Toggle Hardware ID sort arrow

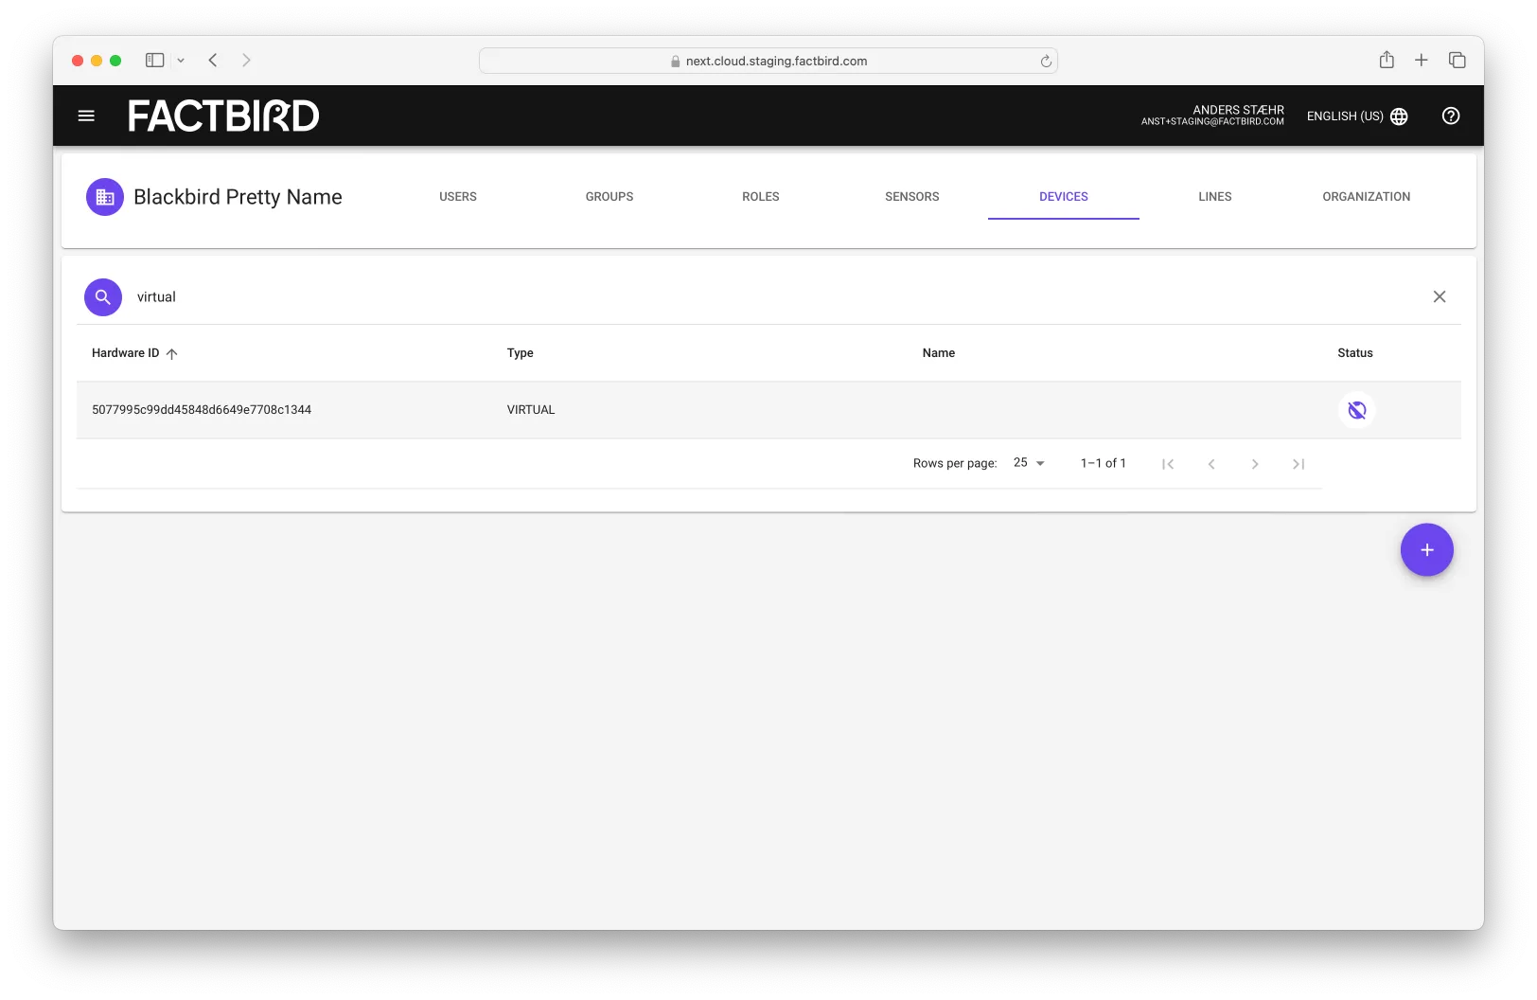pyautogui.click(x=171, y=353)
